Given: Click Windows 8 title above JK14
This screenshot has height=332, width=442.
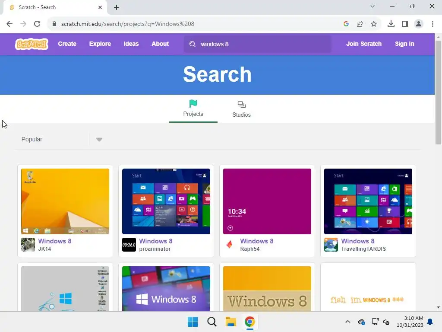Looking at the screenshot, I should [55, 241].
